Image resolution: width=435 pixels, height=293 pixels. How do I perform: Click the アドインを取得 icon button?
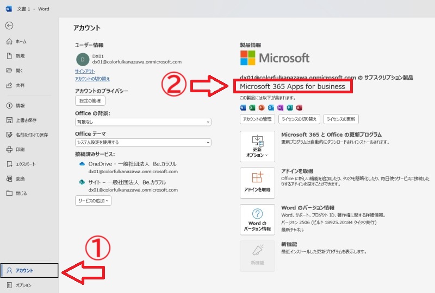[257, 182]
